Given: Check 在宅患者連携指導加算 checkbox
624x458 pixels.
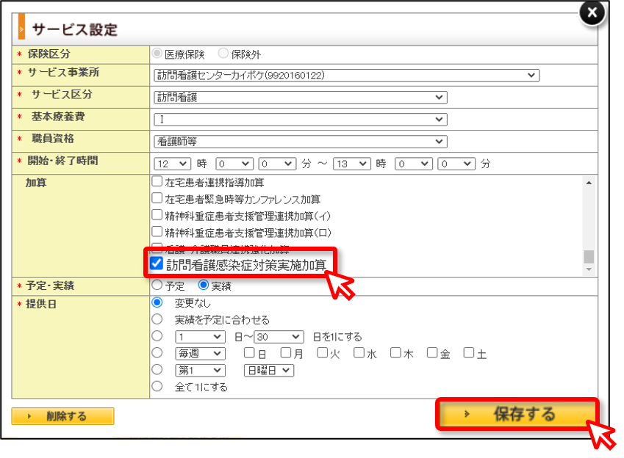Looking at the screenshot, I should pos(157,181).
